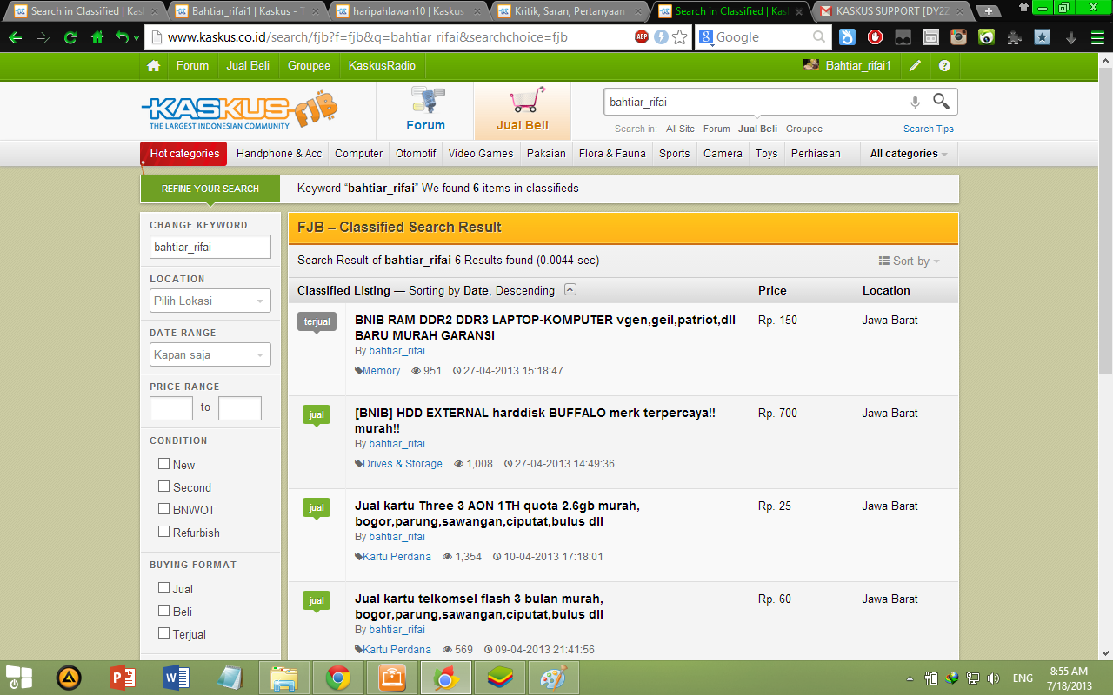The height and width of the screenshot is (695, 1113).
Task: Reload the page with the refresh button
Action: pos(70,37)
